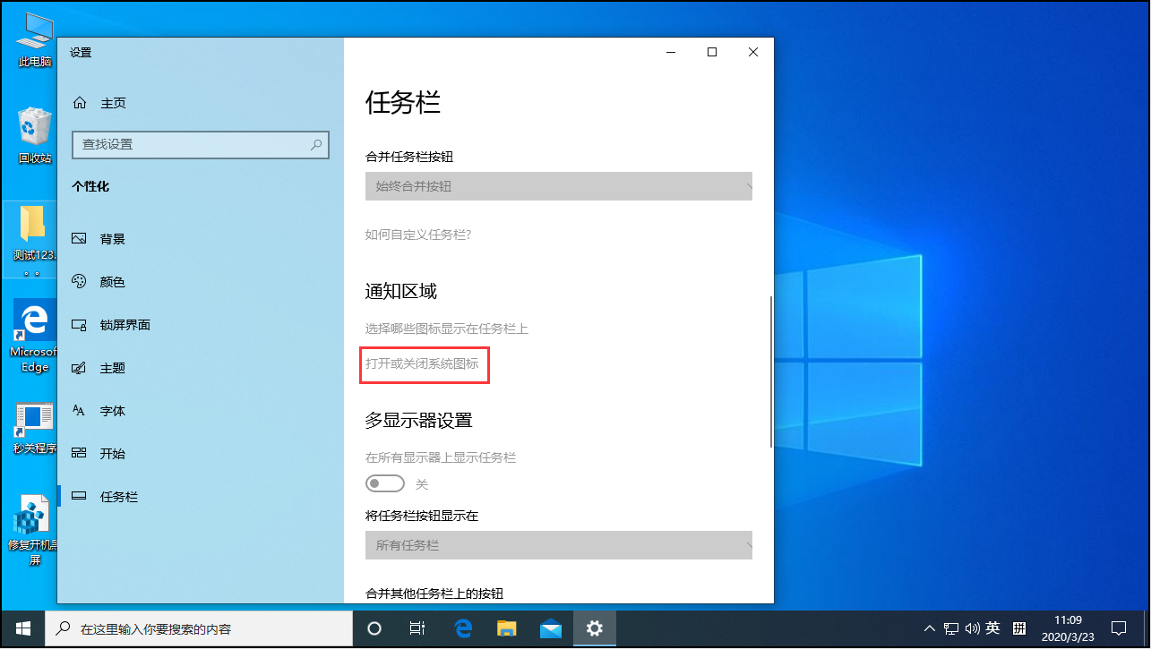The width and height of the screenshot is (1151, 649).
Task: Open the Mail app on the taskbar
Action: 550,628
